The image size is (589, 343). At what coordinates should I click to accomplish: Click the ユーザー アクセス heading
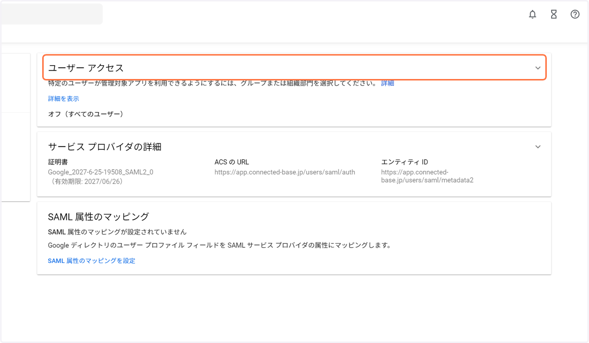pyautogui.click(x=86, y=68)
